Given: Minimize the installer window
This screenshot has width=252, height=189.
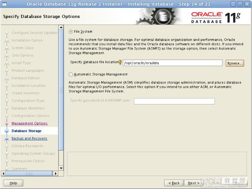Looking at the screenshot, I should [233, 4].
